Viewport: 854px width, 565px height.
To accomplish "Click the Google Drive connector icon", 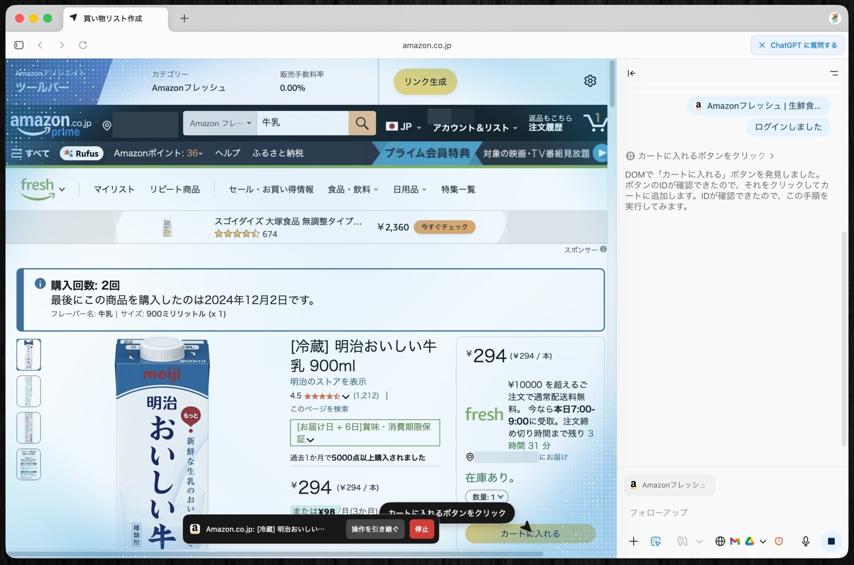I will point(749,541).
